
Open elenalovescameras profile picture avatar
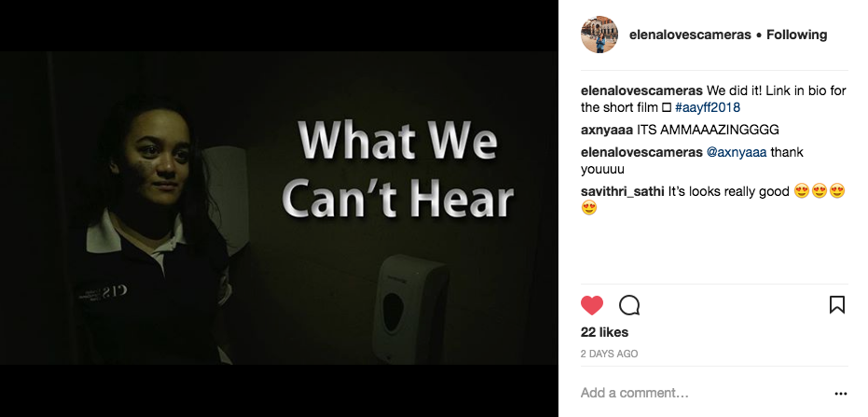point(599,35)
